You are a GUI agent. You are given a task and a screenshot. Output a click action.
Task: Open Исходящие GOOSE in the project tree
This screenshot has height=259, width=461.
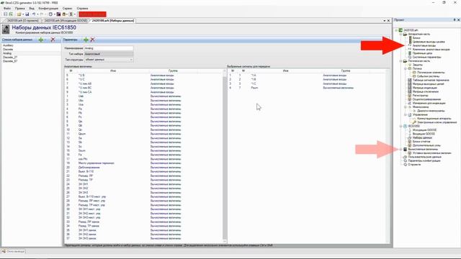click(424, 129)
